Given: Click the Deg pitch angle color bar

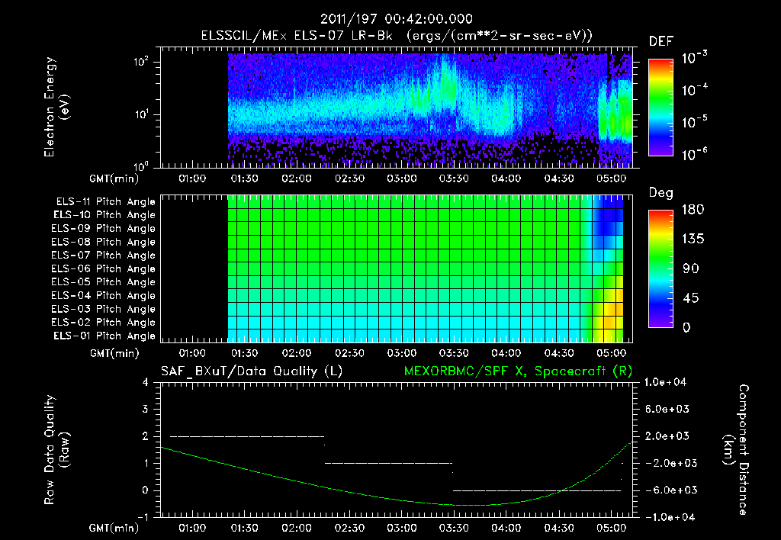Looking at the screenshot, I should 661,269.
